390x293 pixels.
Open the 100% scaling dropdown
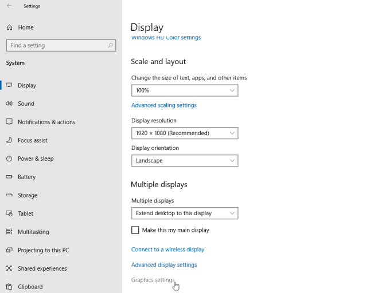tap(184, 90)
